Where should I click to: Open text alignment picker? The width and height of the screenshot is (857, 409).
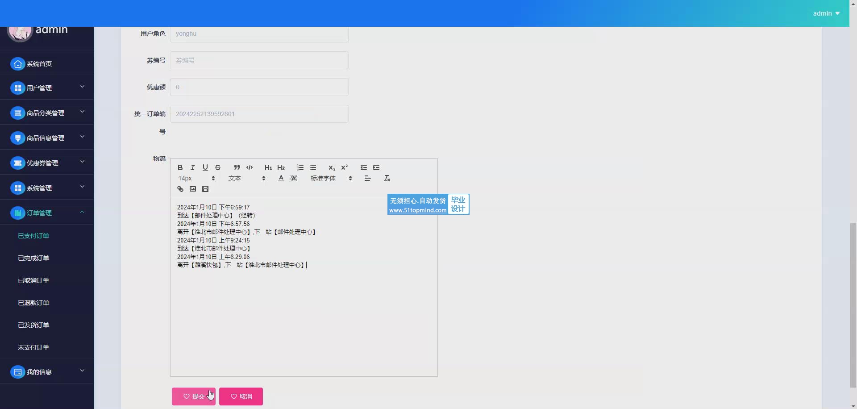click(x=367, y=178)
